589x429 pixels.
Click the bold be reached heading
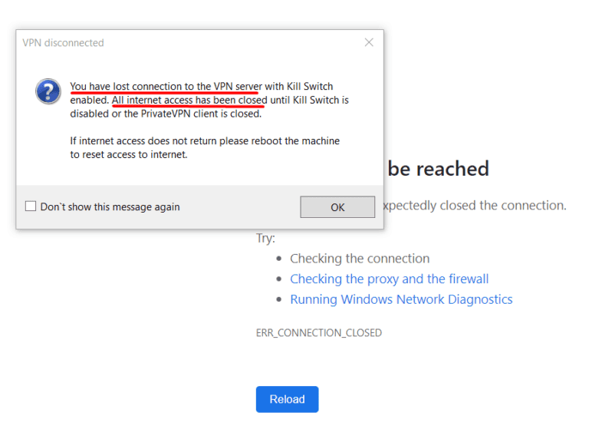[438, 169]
